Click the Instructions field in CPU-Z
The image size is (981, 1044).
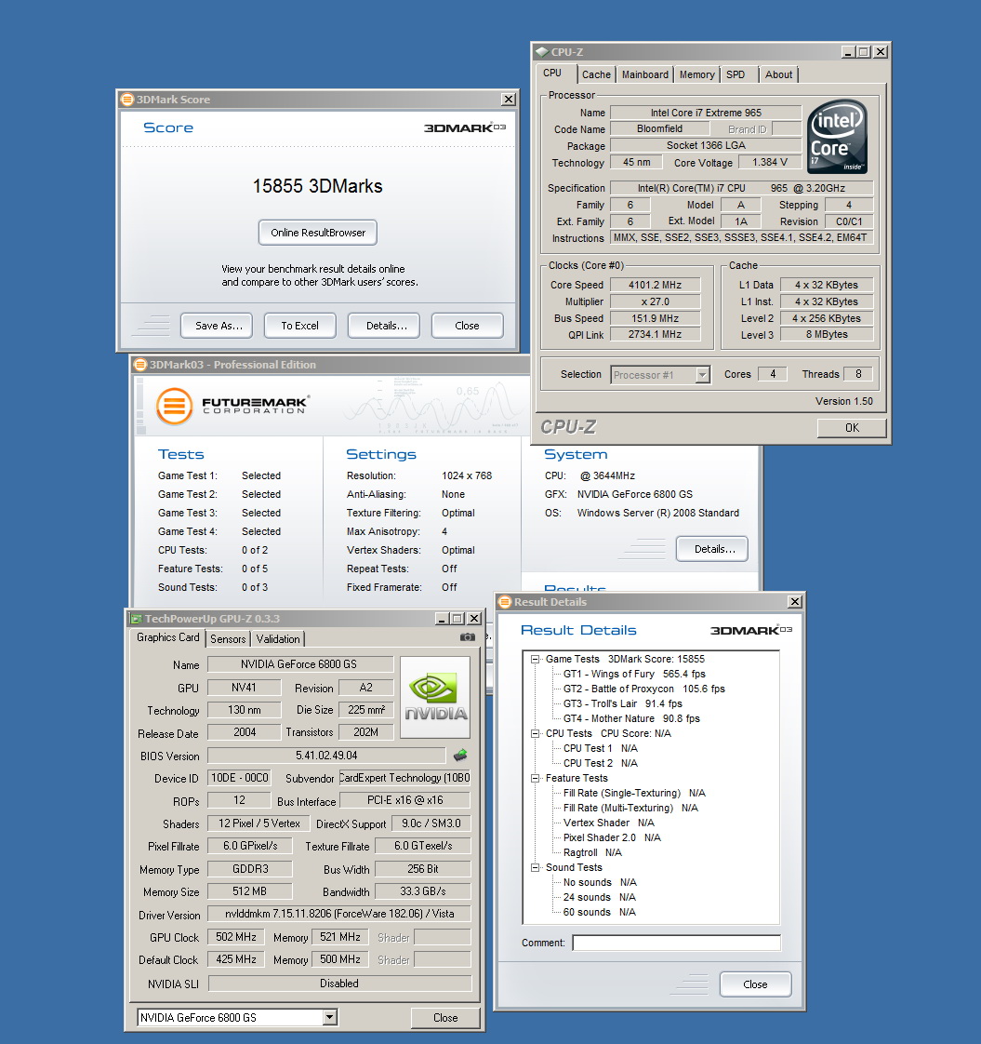pyautogui.click(x=740, y=237)
